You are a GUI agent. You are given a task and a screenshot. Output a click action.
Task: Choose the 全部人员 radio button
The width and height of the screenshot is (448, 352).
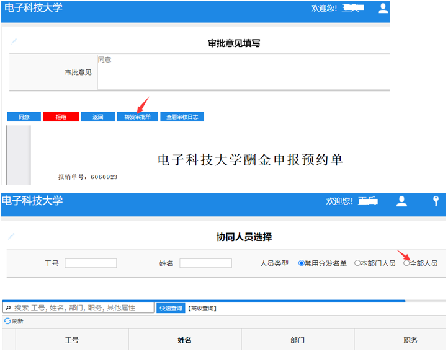tap(406, 263)
